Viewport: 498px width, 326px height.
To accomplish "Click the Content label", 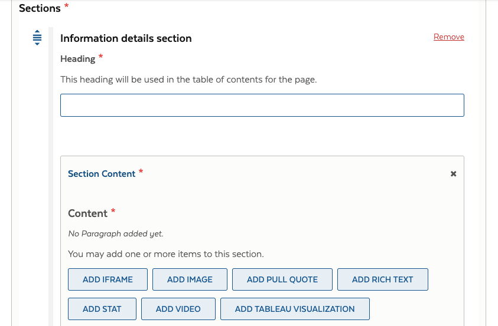I will [87, 213].
